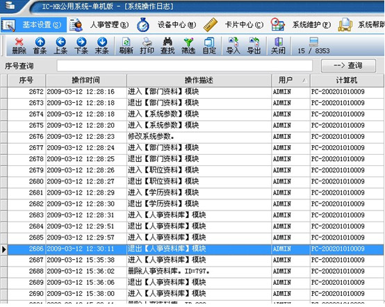385x307 pixels.
Task: Click the 系统帮助 icon
Action: click(345, 25)
